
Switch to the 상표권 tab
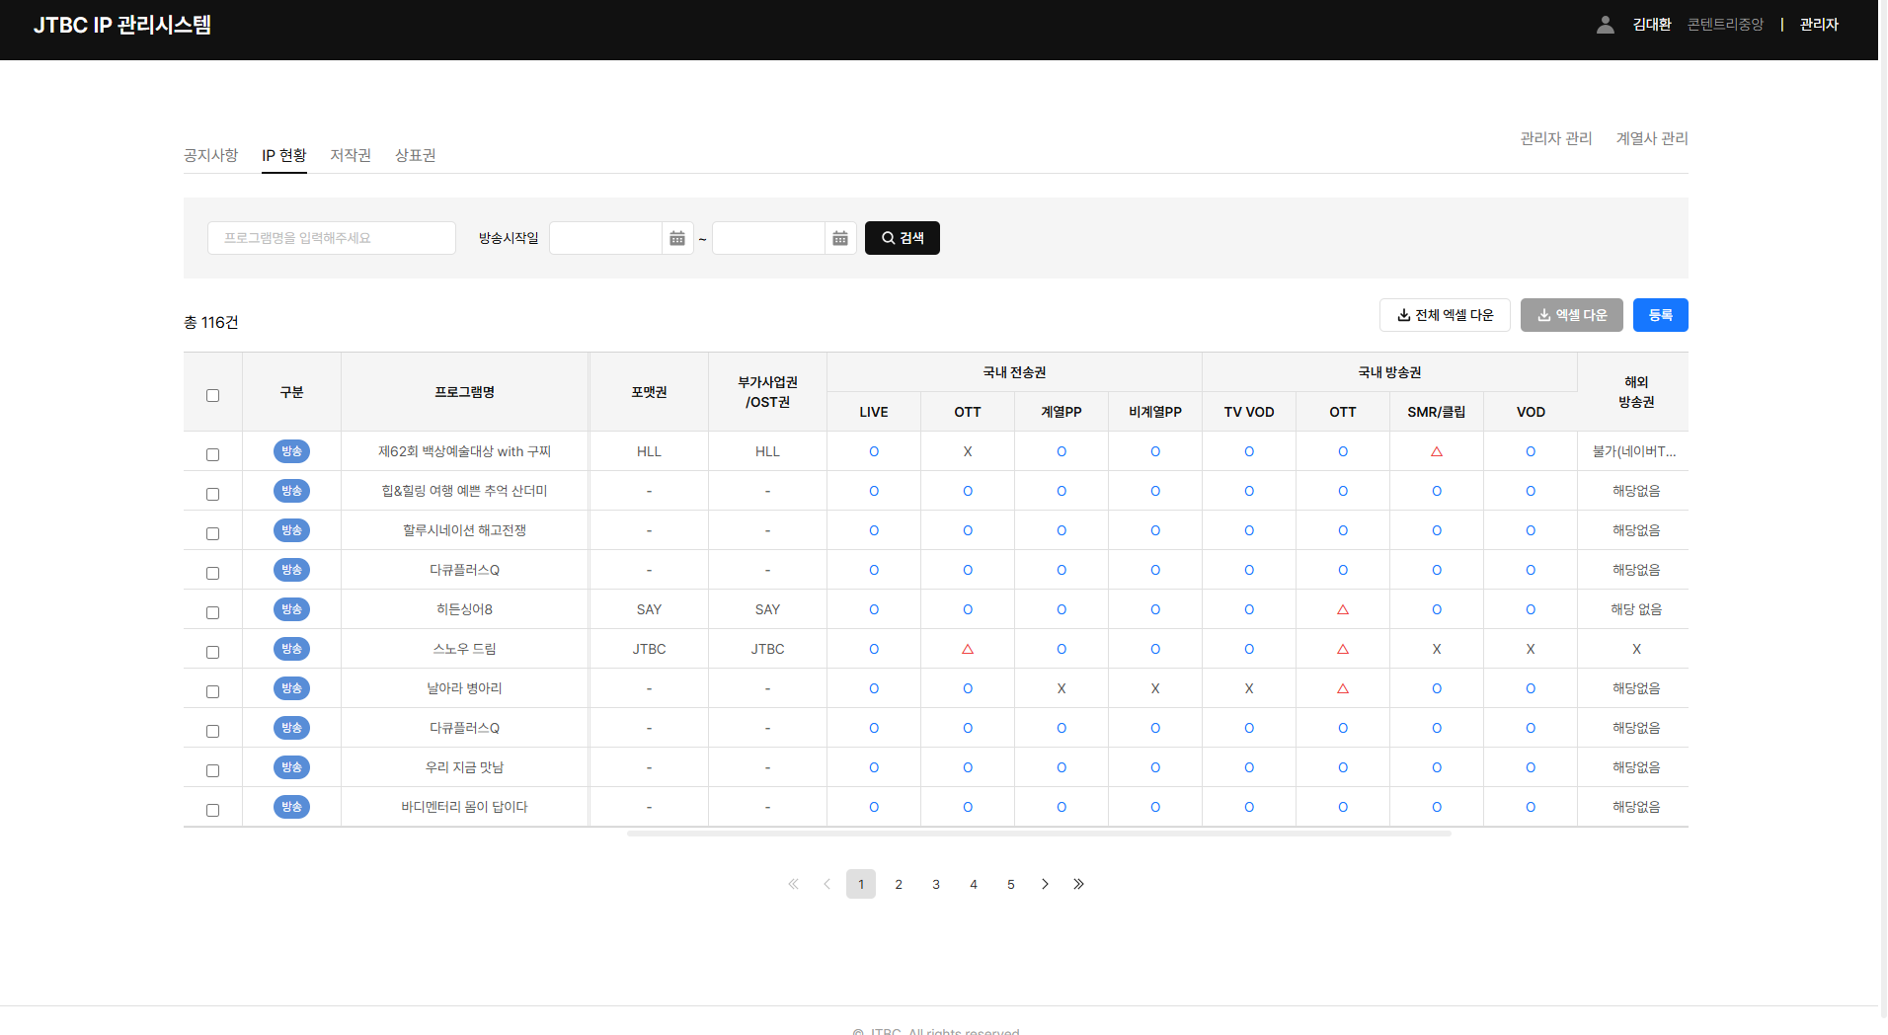[x=416, y=155]
